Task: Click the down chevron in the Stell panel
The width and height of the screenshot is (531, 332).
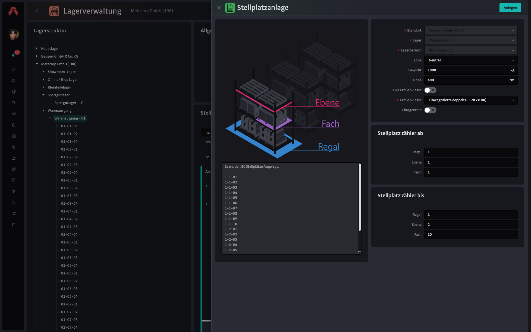Action: (x=207, y=157)
